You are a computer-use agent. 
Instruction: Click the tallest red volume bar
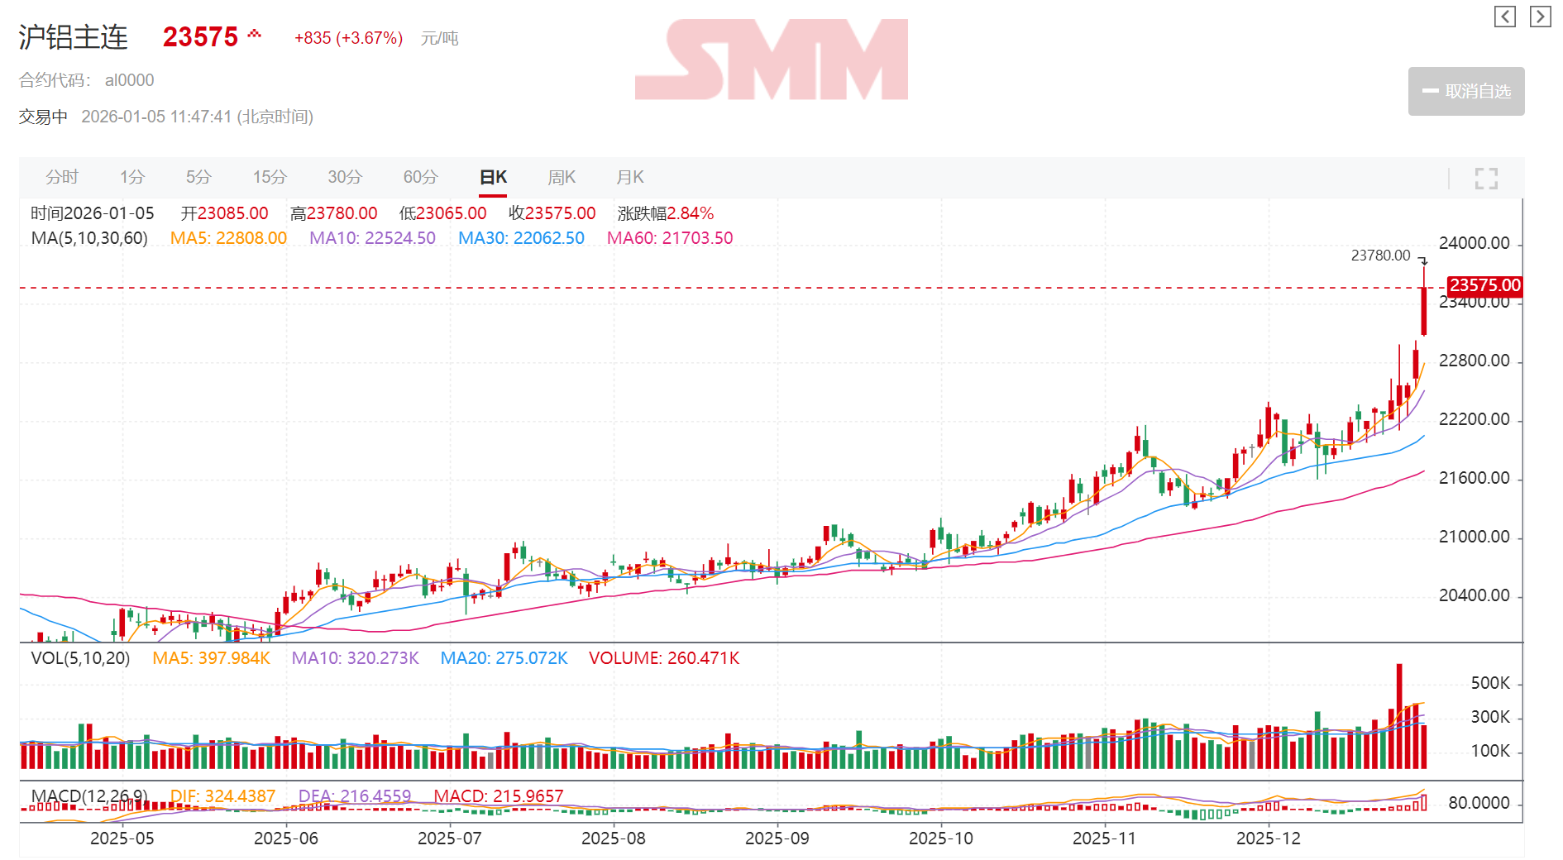click(1399, 715)
